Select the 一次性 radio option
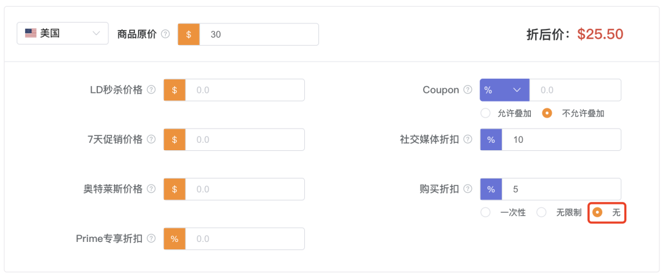Image resolution: width=665 pixels, height=277 pixels. coord(486,212)
